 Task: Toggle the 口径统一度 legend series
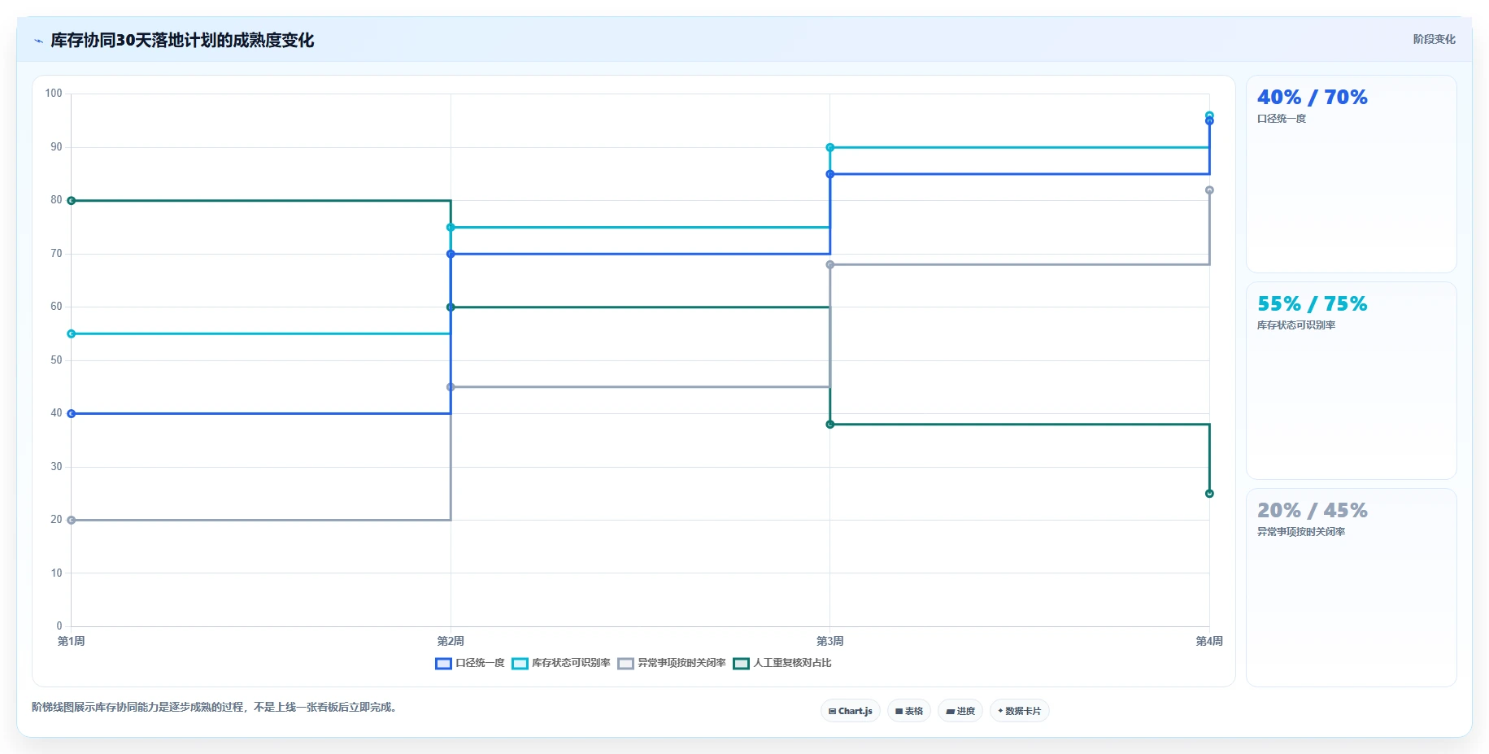(x=470, y=663)
